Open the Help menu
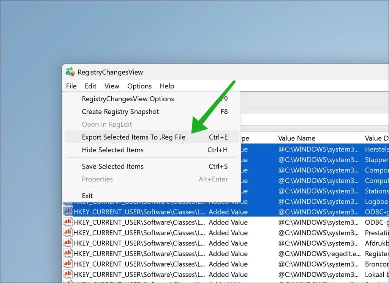The image size is (389, 283). point(167,86)
